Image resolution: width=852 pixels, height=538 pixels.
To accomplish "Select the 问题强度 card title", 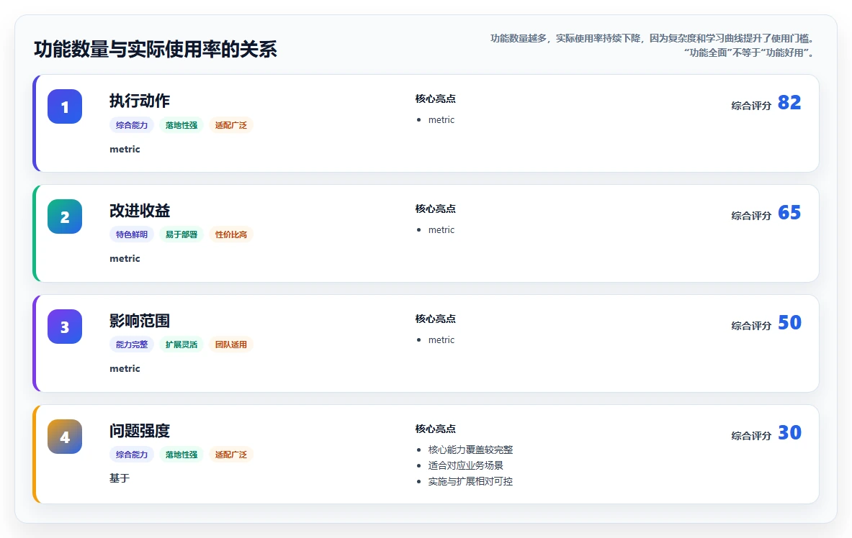I will 140,431.
